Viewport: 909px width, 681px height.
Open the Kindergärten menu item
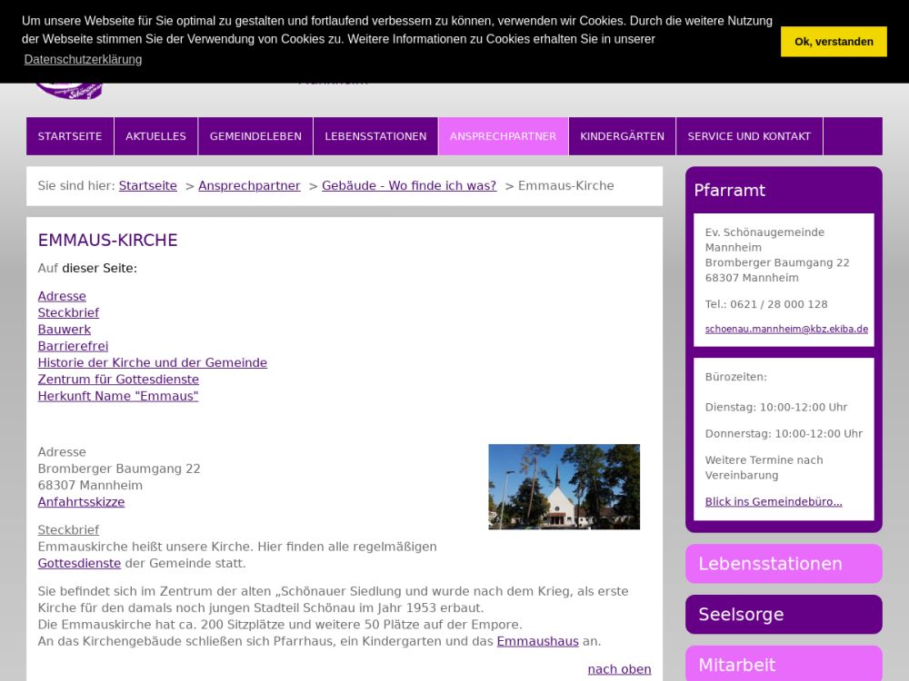tap(622, 136)
